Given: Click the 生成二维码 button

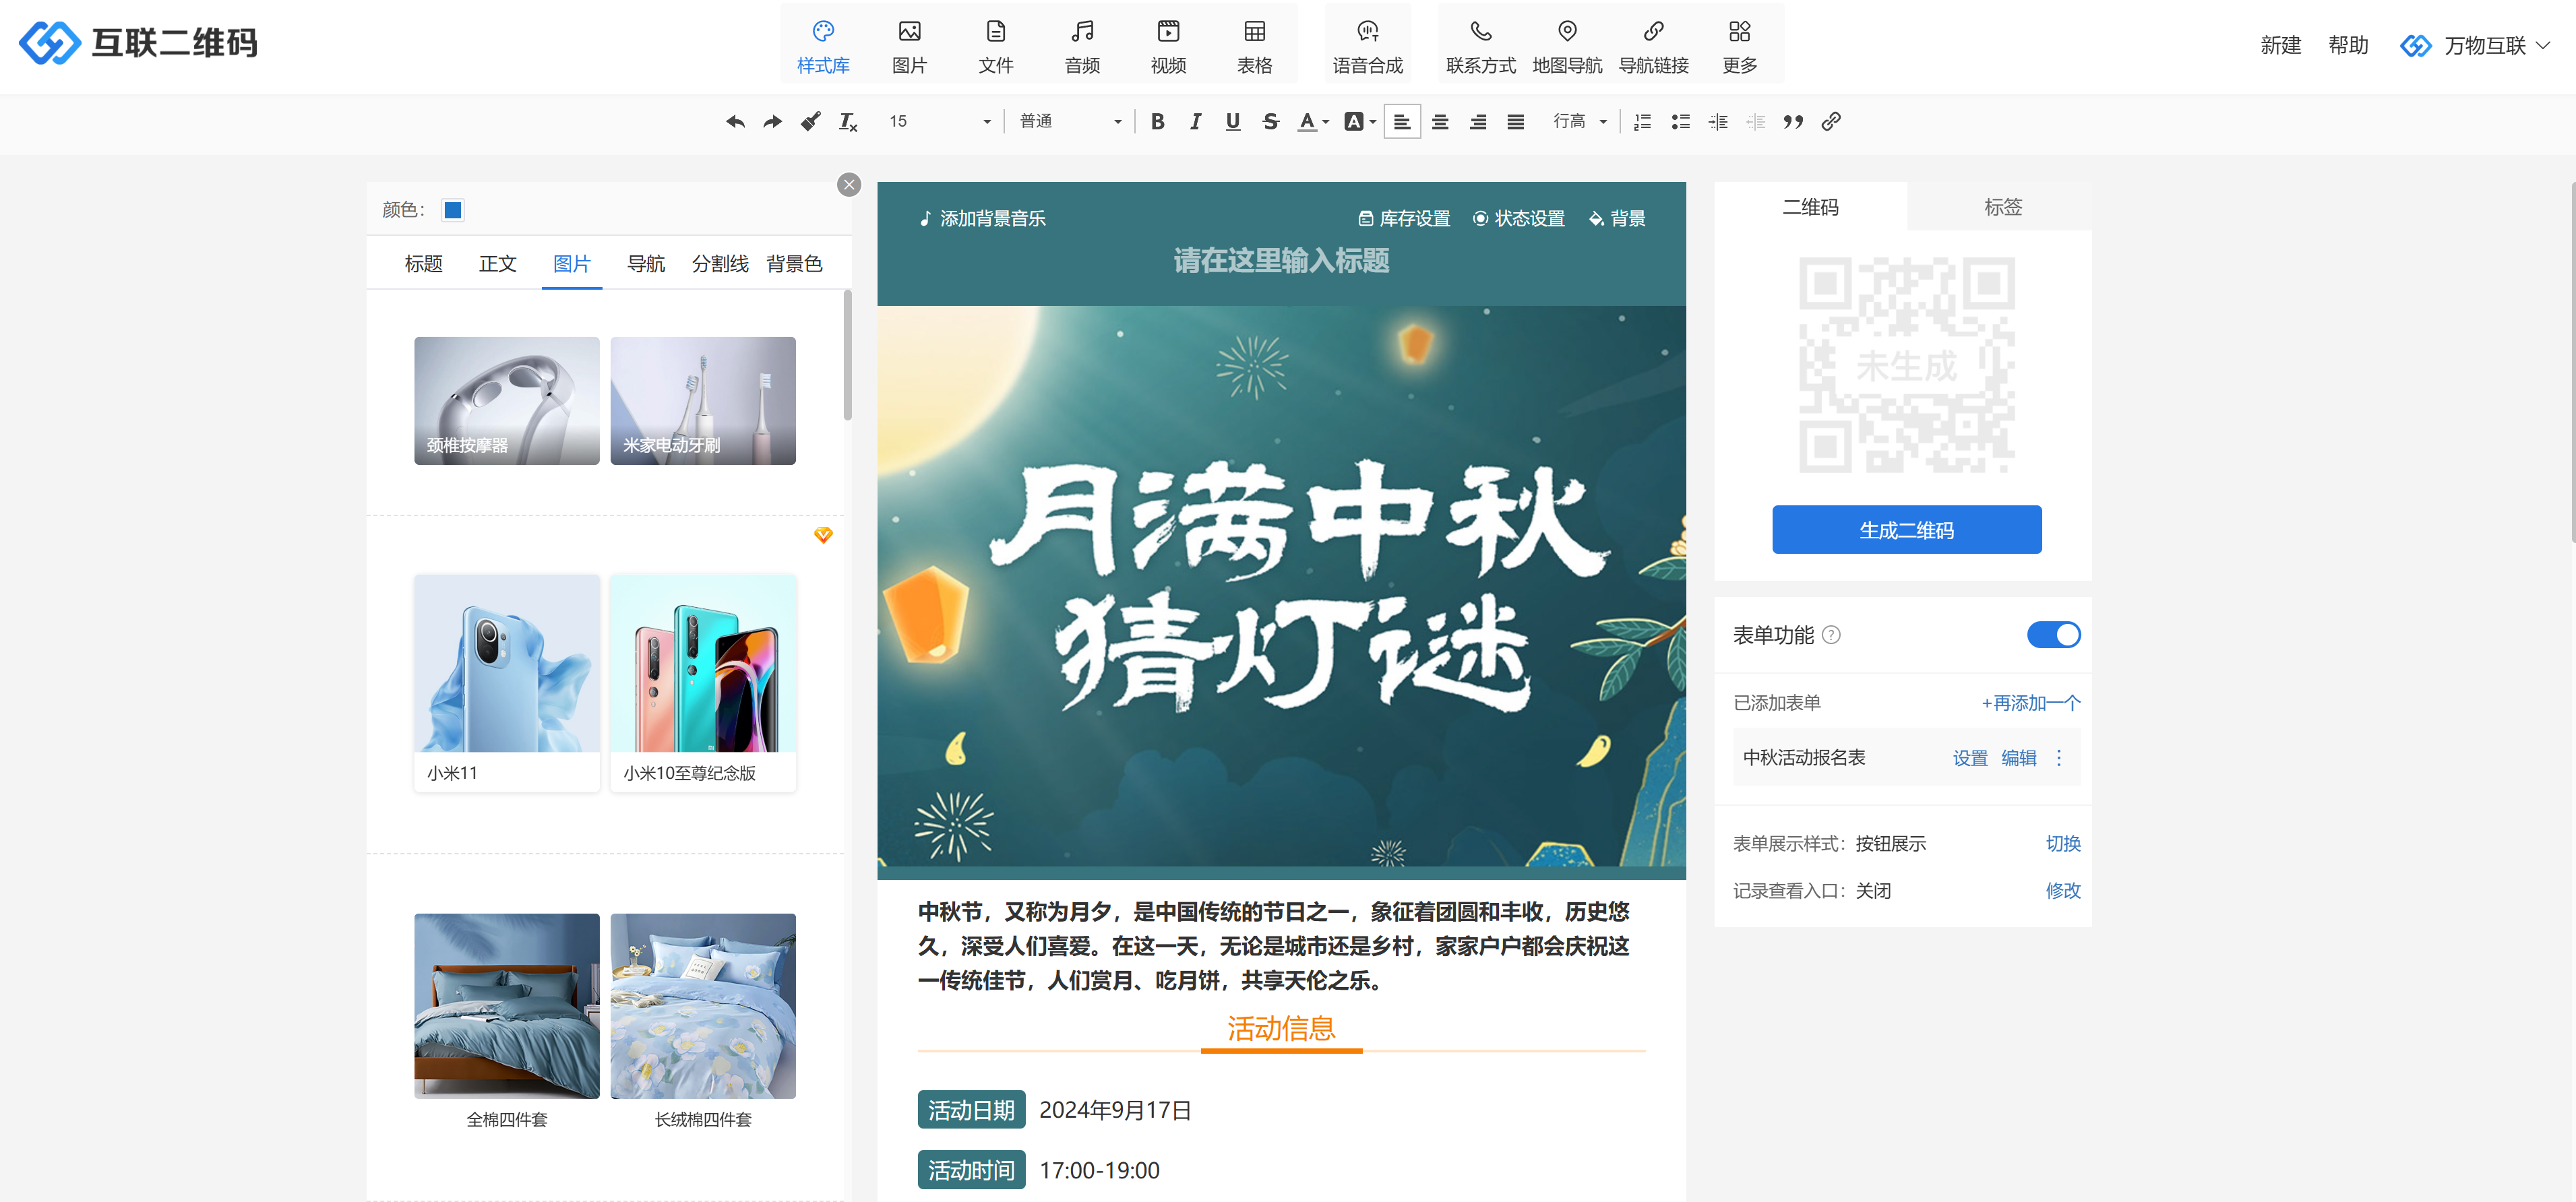Looking at the screenshot, I should click(1906, 530).
